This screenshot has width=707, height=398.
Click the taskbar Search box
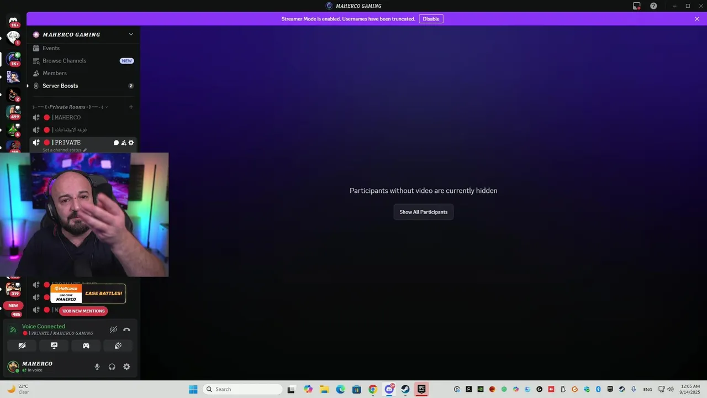tap(243, 389)
